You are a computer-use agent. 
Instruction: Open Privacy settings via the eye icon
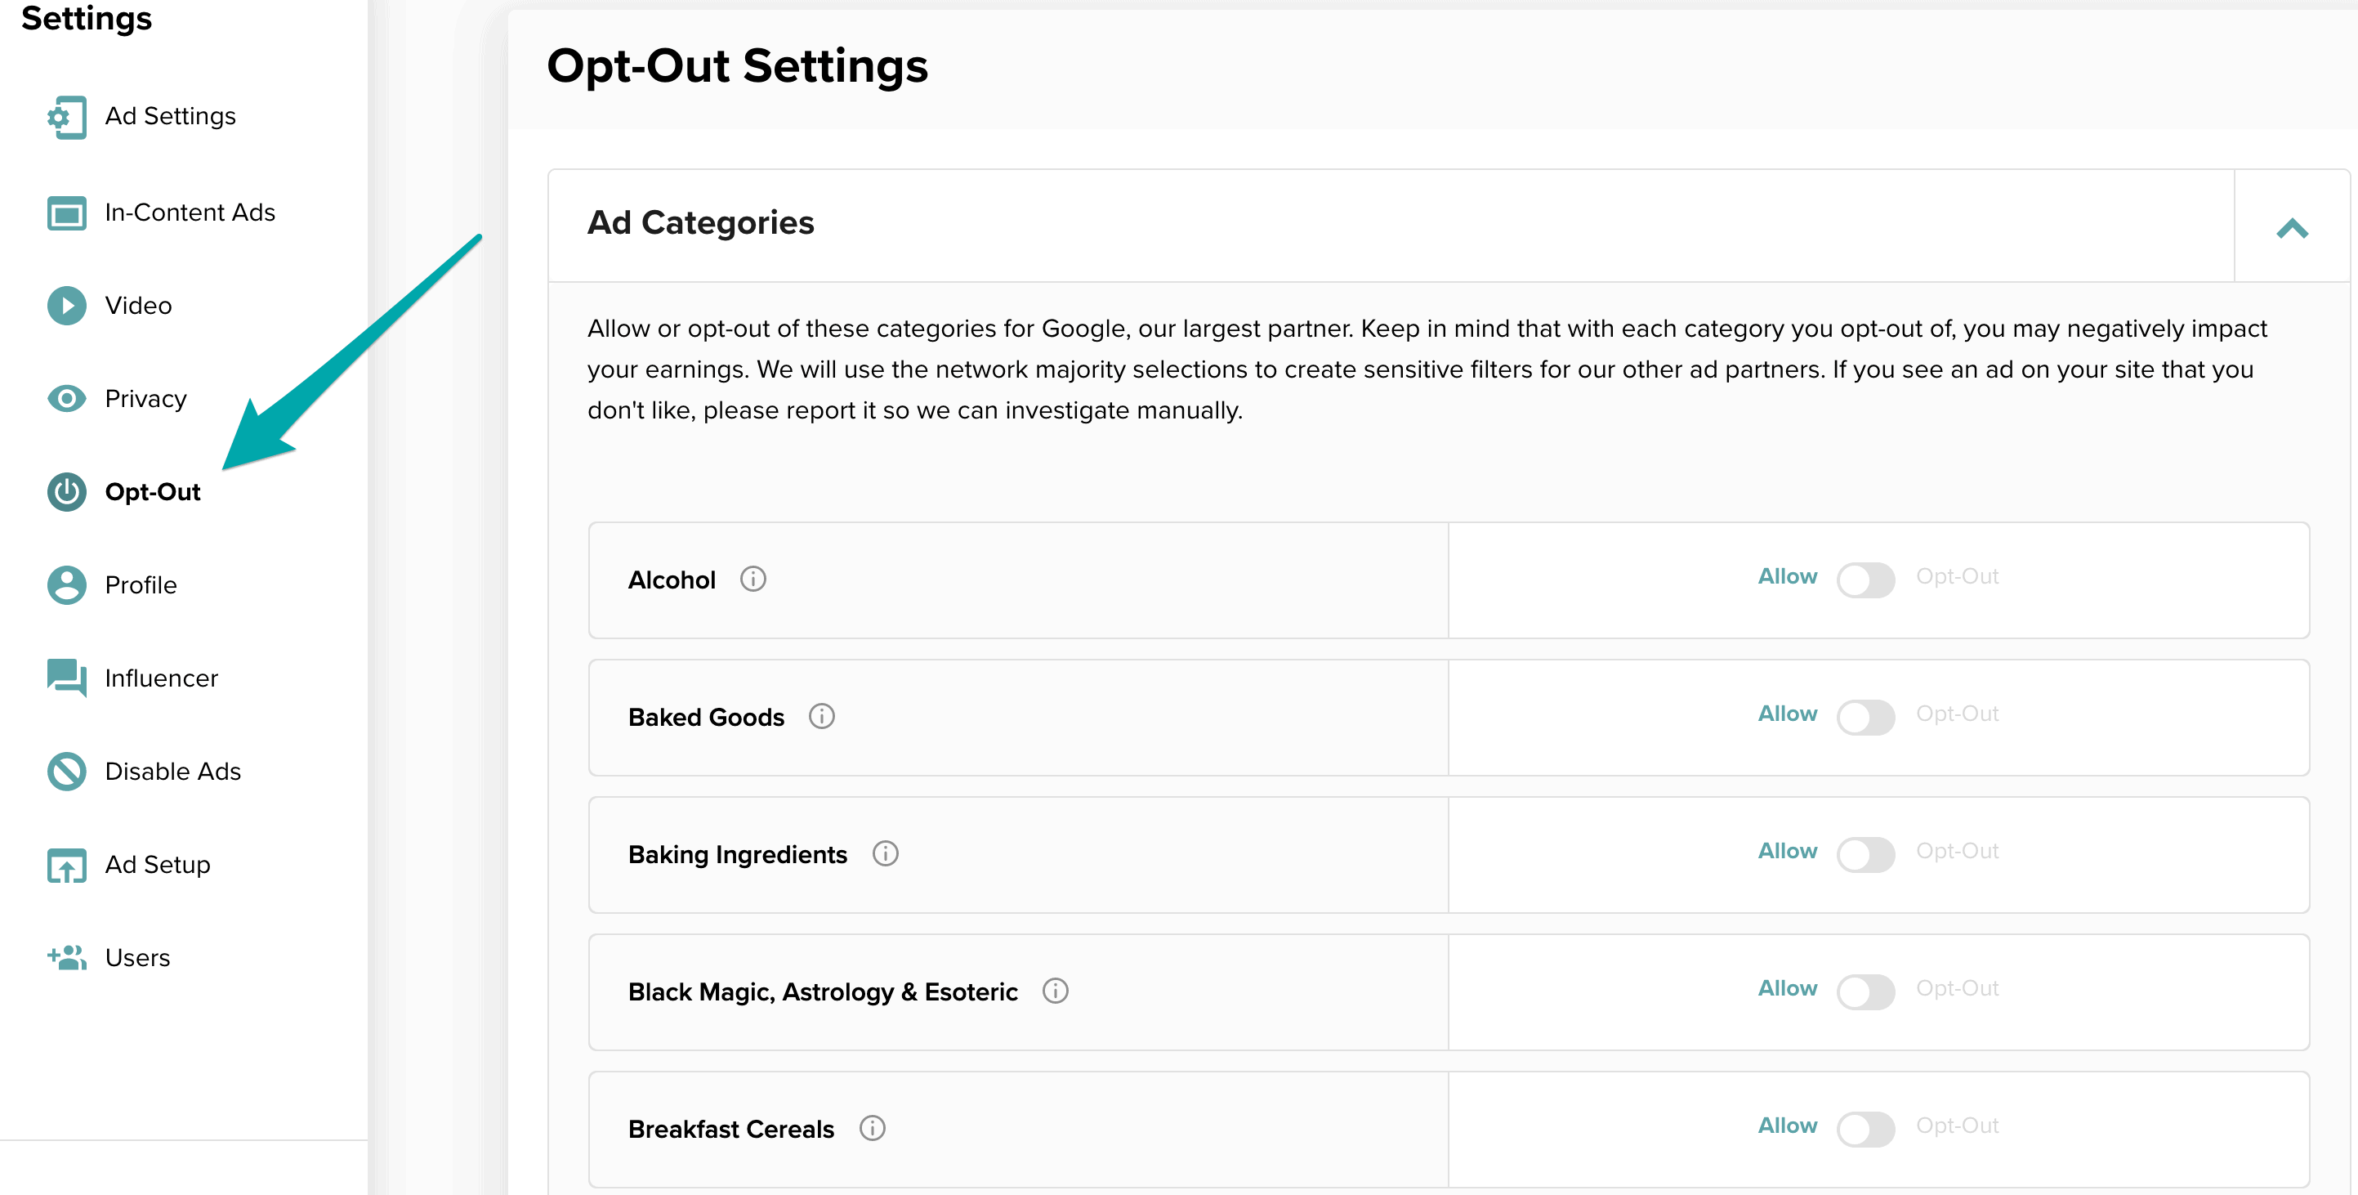[x=66, y=399]
